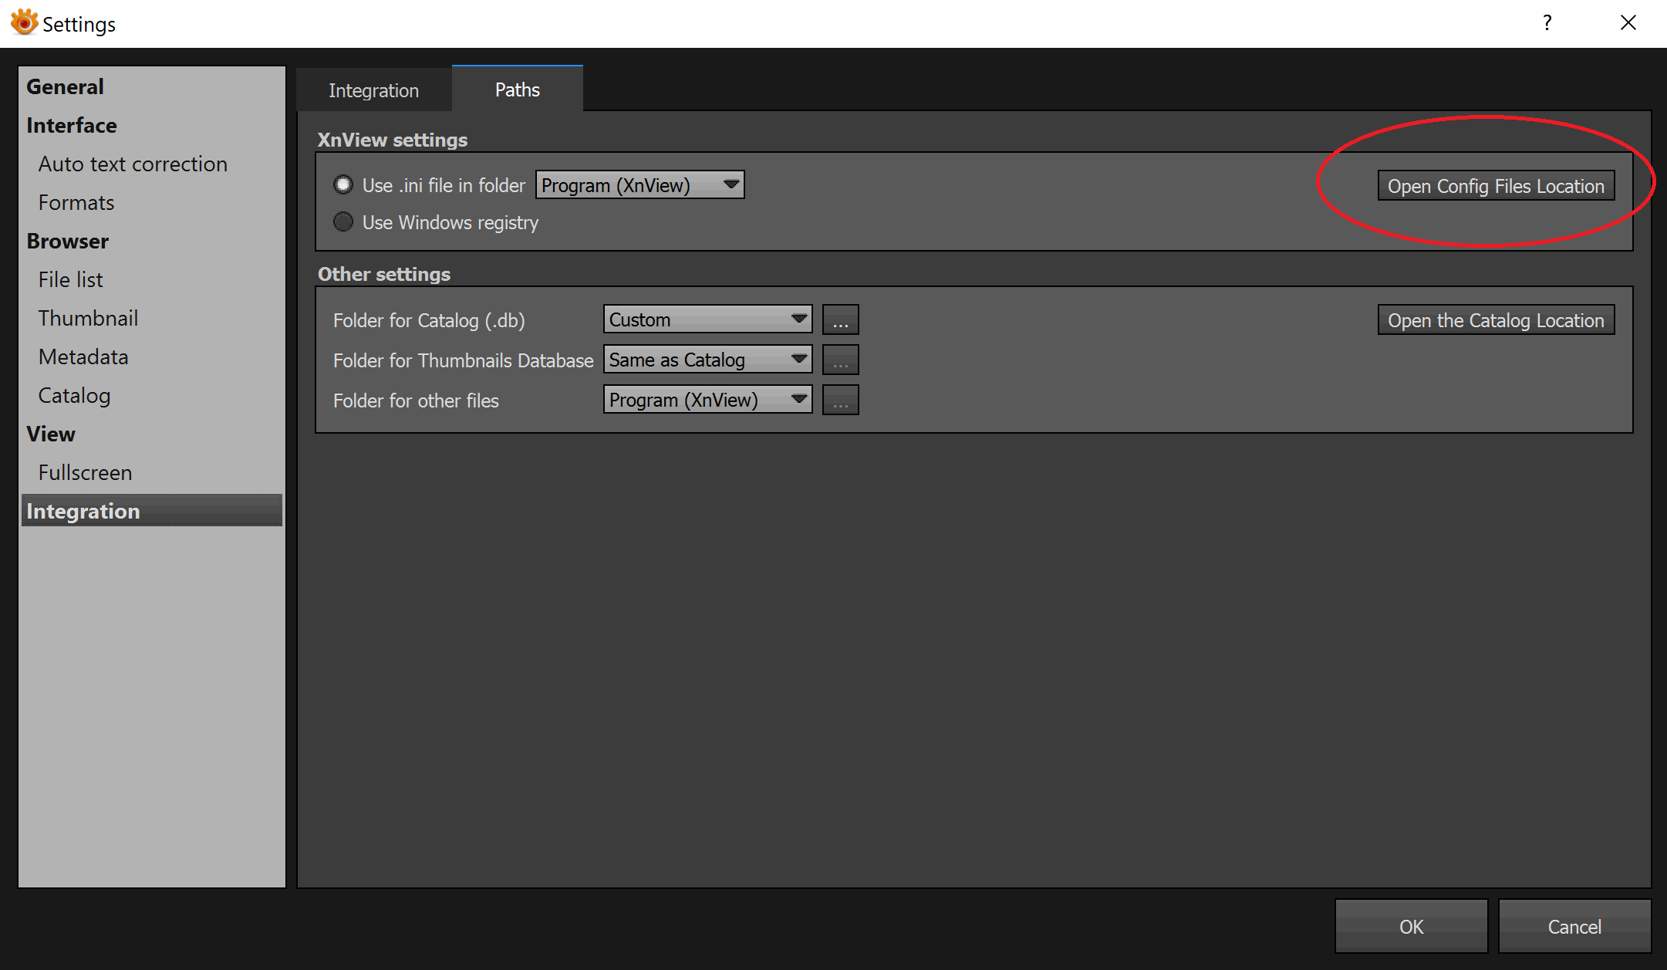
Task: Select 'Use .ini file in folder' radio
Action: point(343,185)
